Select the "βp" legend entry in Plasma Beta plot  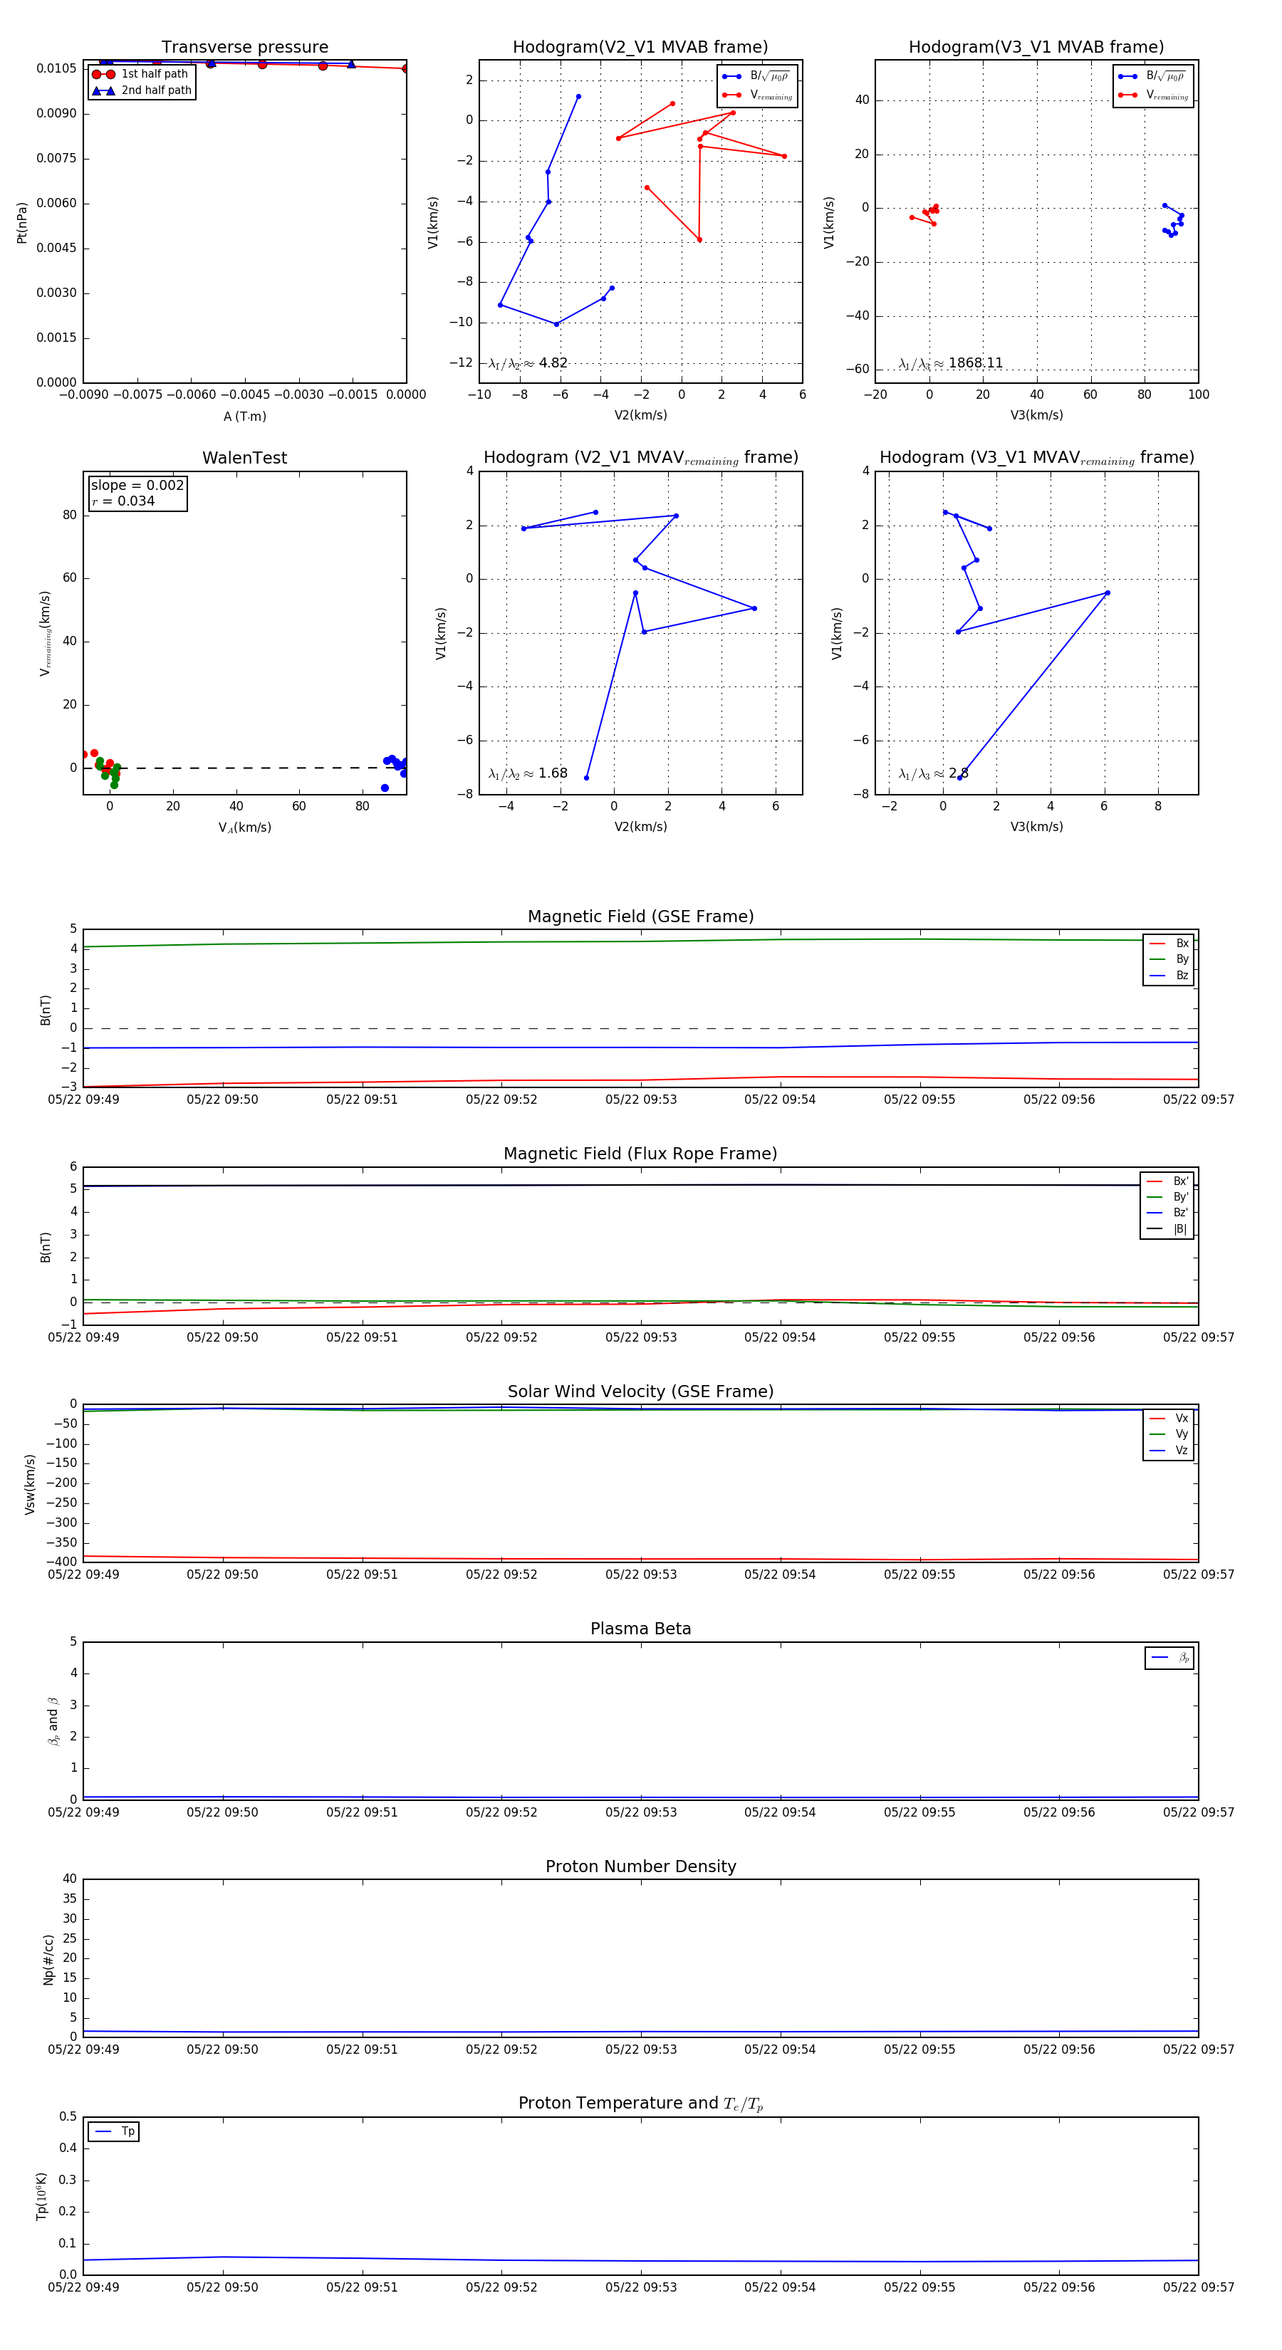click(x=1169, y=1658)
